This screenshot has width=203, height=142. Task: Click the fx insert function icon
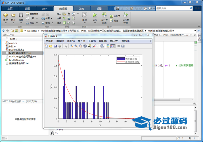point(69,14)
